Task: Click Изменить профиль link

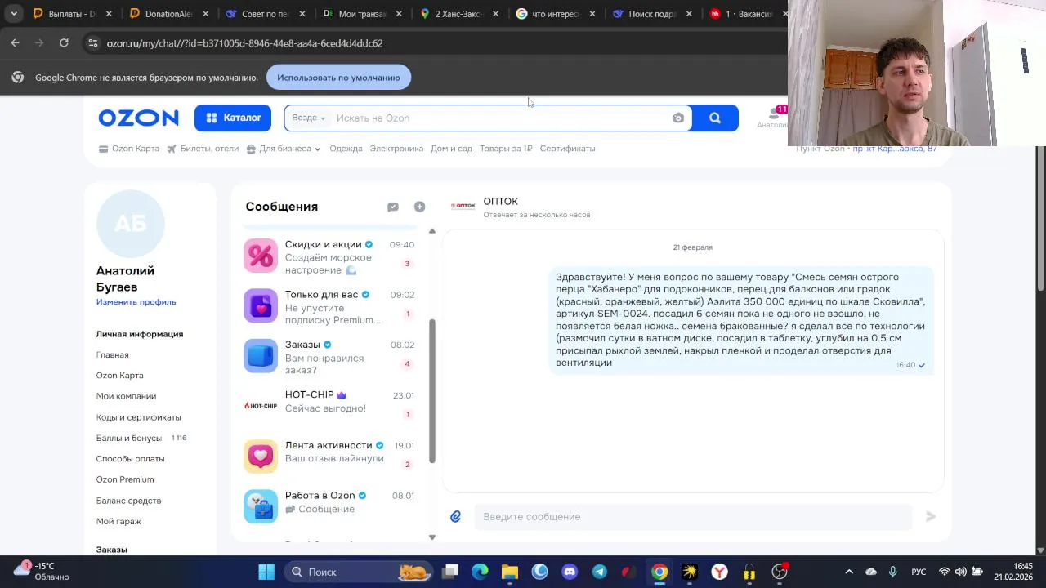Action: point(136,302)
